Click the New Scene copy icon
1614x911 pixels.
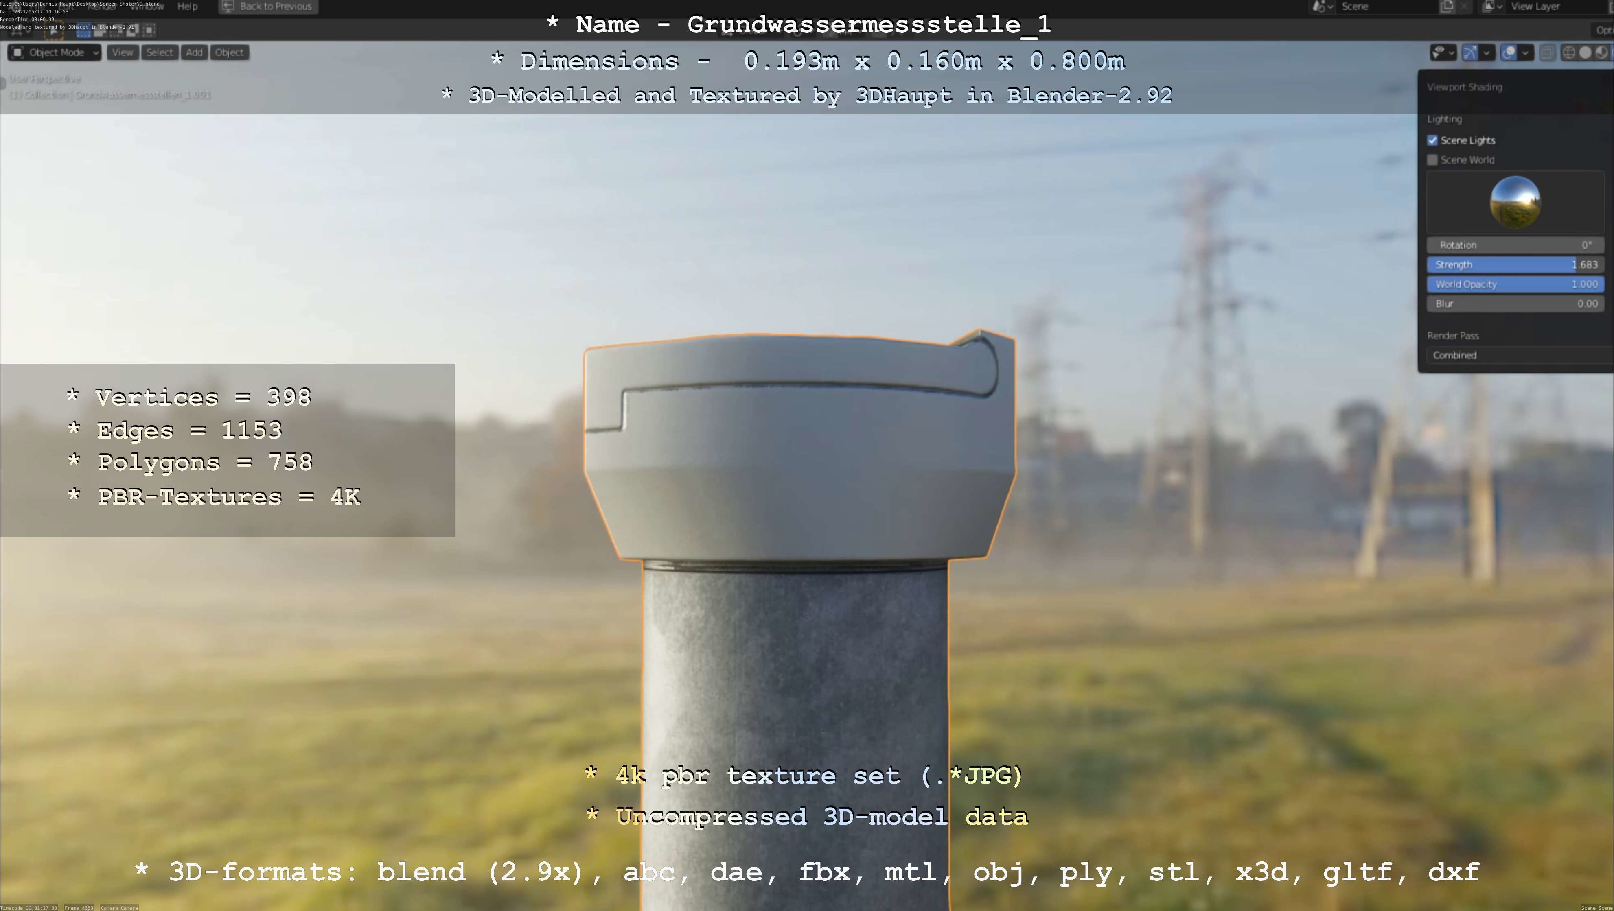(1447, 6)
